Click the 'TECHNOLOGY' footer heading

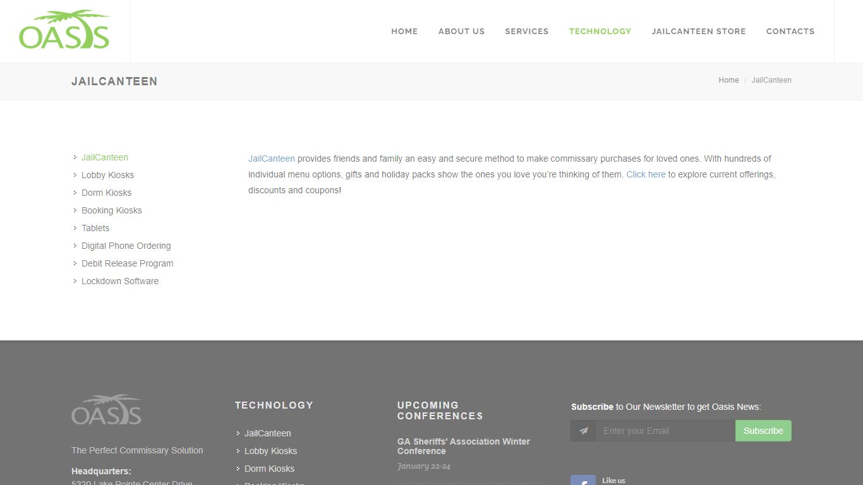point(274,405)
